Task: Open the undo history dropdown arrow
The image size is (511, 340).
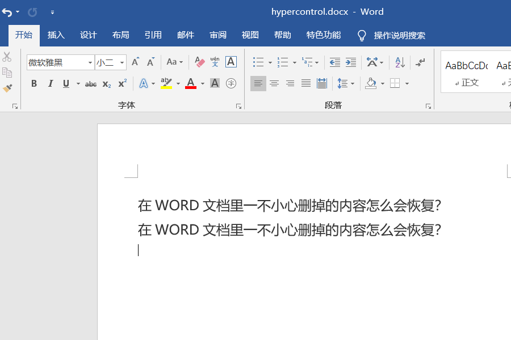Action: click(x=18, y=12)
